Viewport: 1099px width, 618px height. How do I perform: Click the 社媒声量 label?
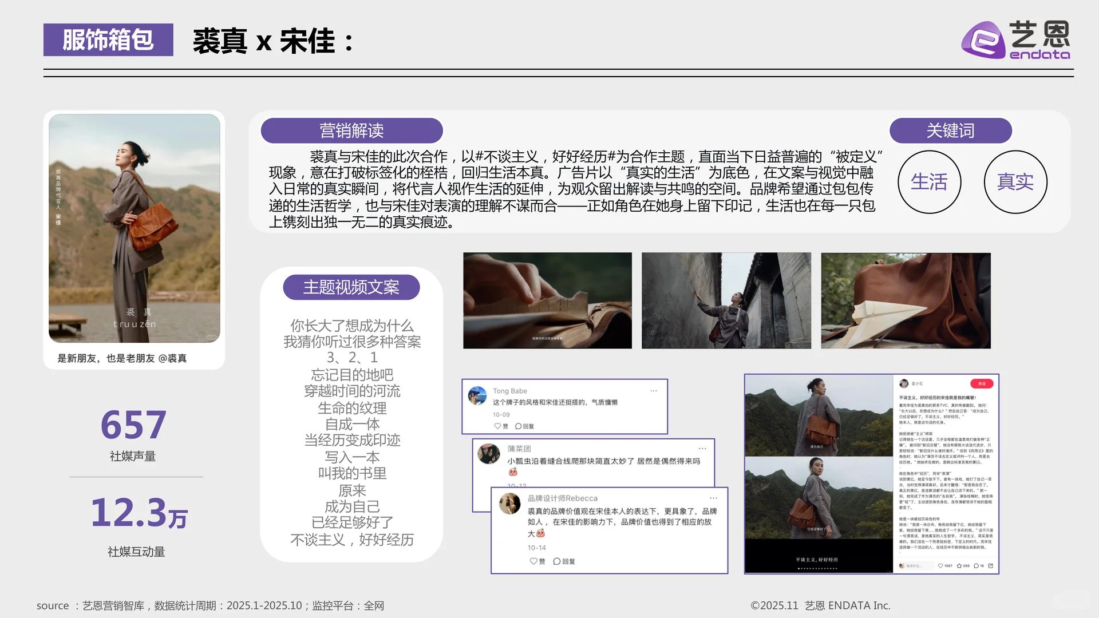[x=133, y=456]
